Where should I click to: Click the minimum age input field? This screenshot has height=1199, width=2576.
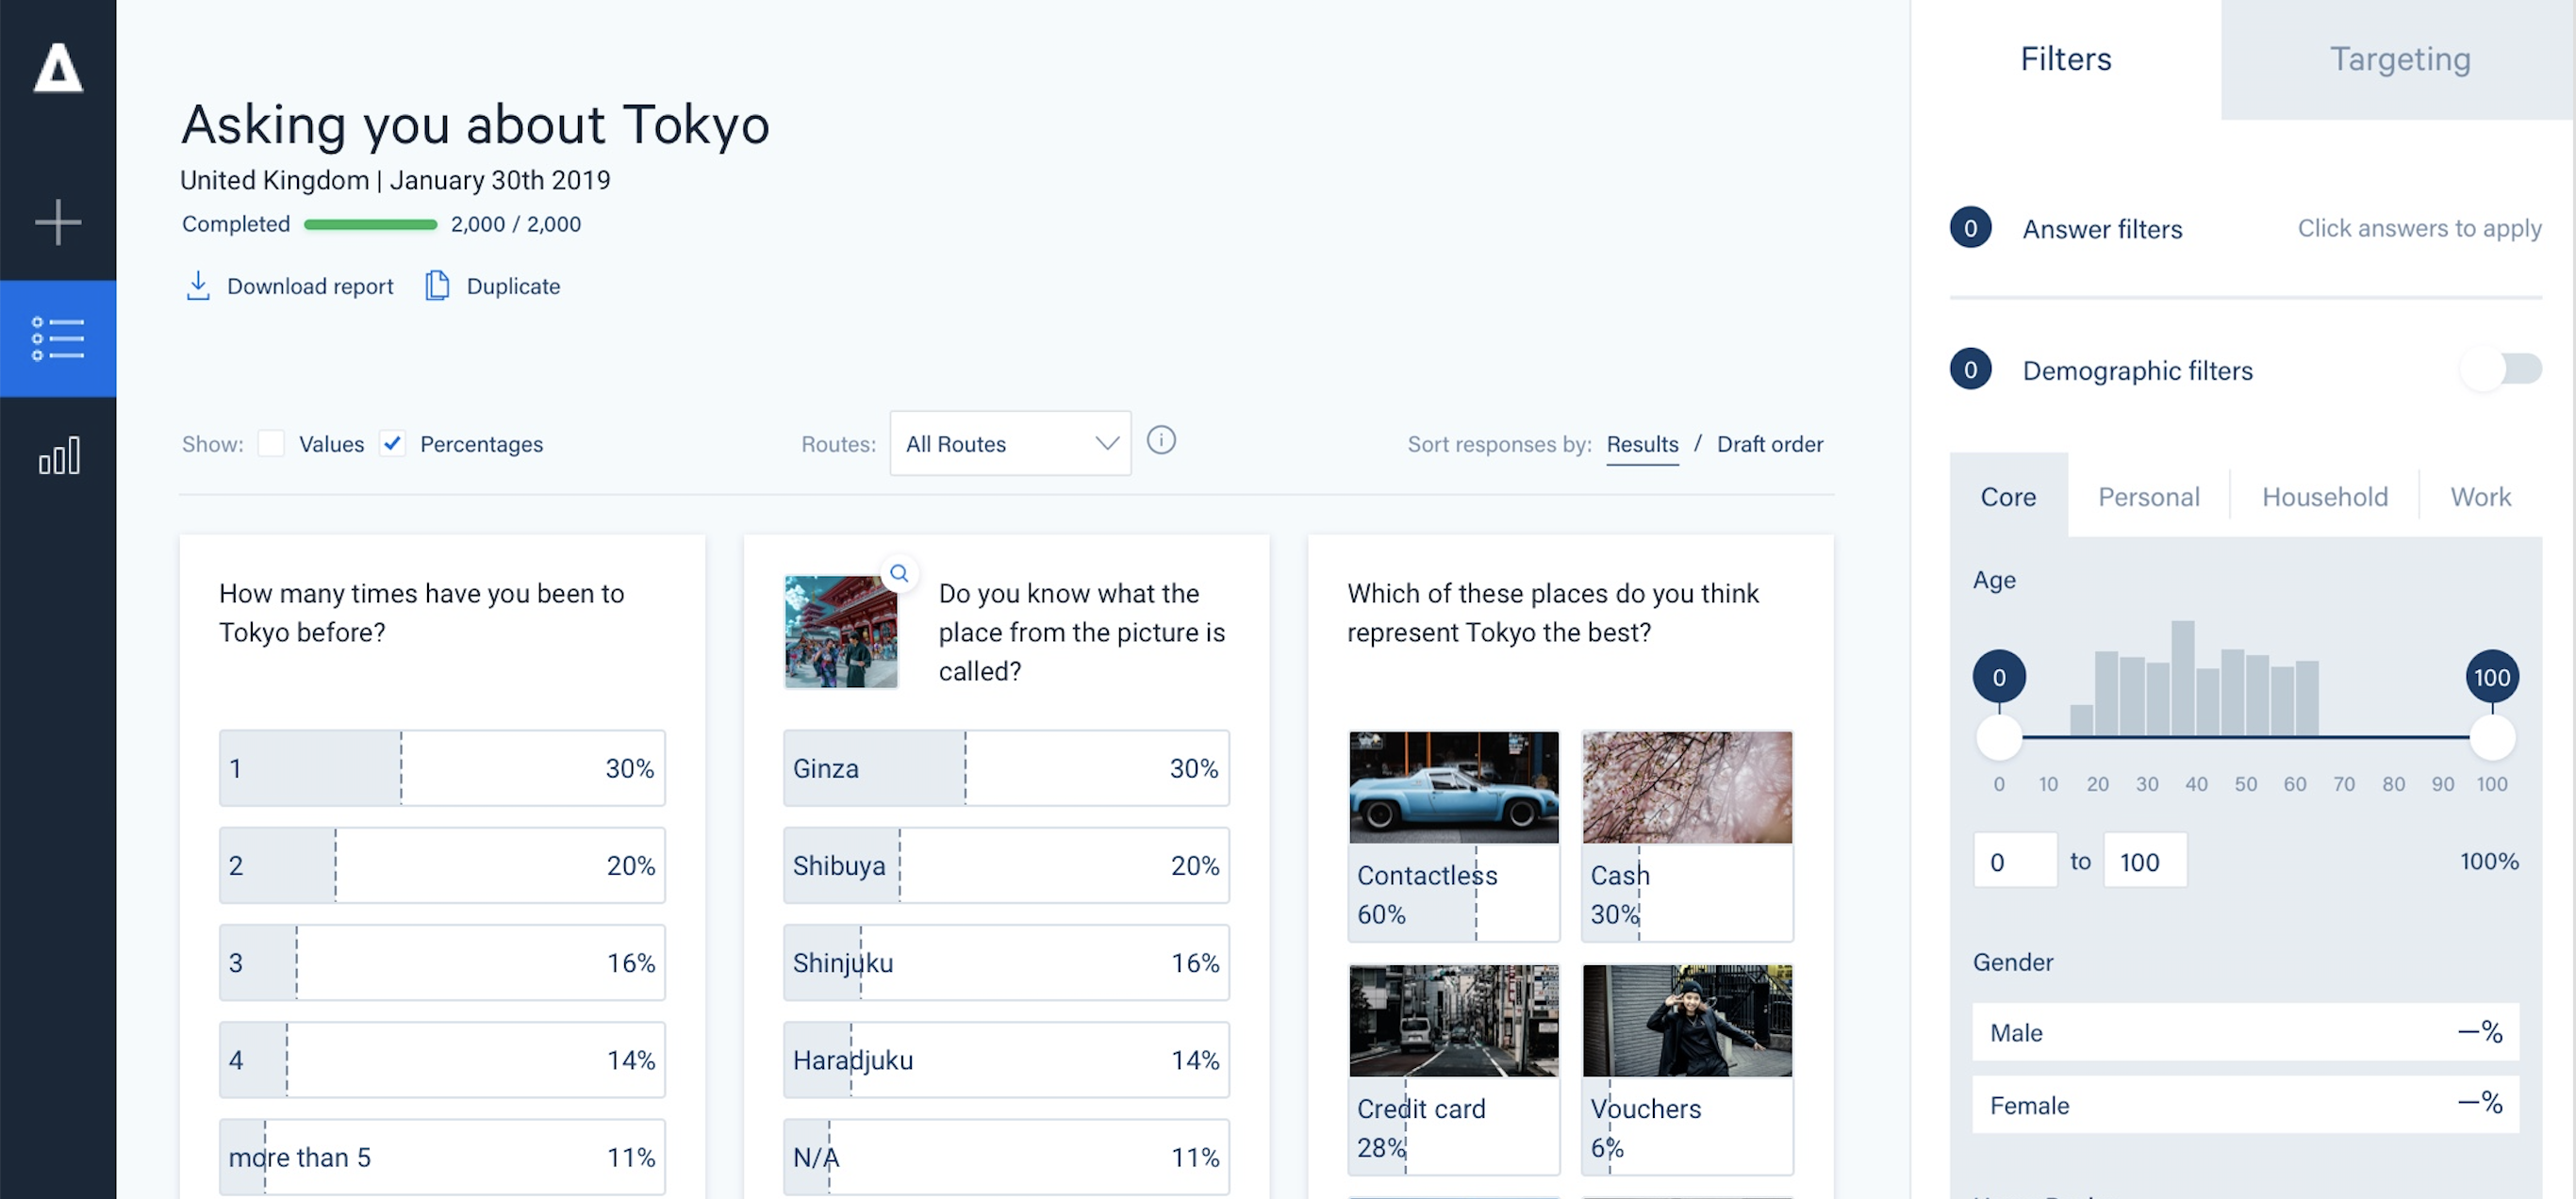[x=2014, y=861]
